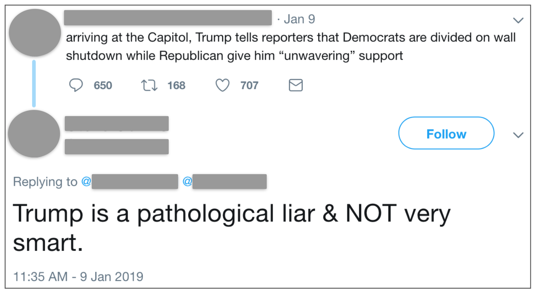
Task: Follow the replying user
Action: pyautogui.click(x=446, y=134)
